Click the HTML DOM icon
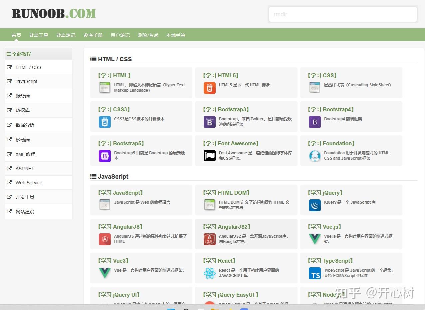This screenshot has height=310, width=425. coord(210,205)
